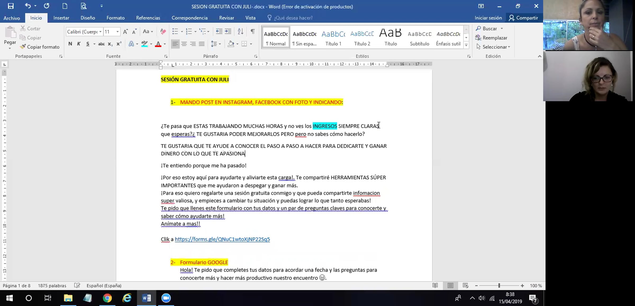Click the center alignment icon
This screenshot has width=635, height=306.
click(184, 44)
